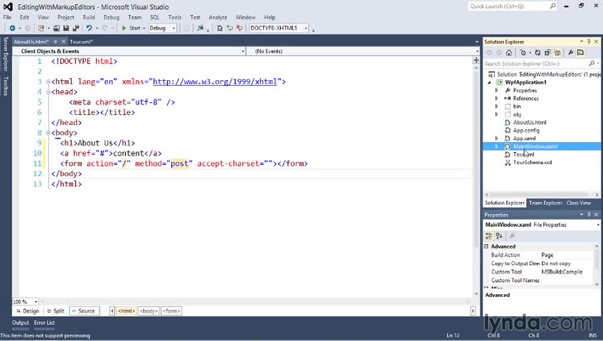The width and height of the screenshot is (603, 341).
Task: Open the File menu
Action: [7, 17]
